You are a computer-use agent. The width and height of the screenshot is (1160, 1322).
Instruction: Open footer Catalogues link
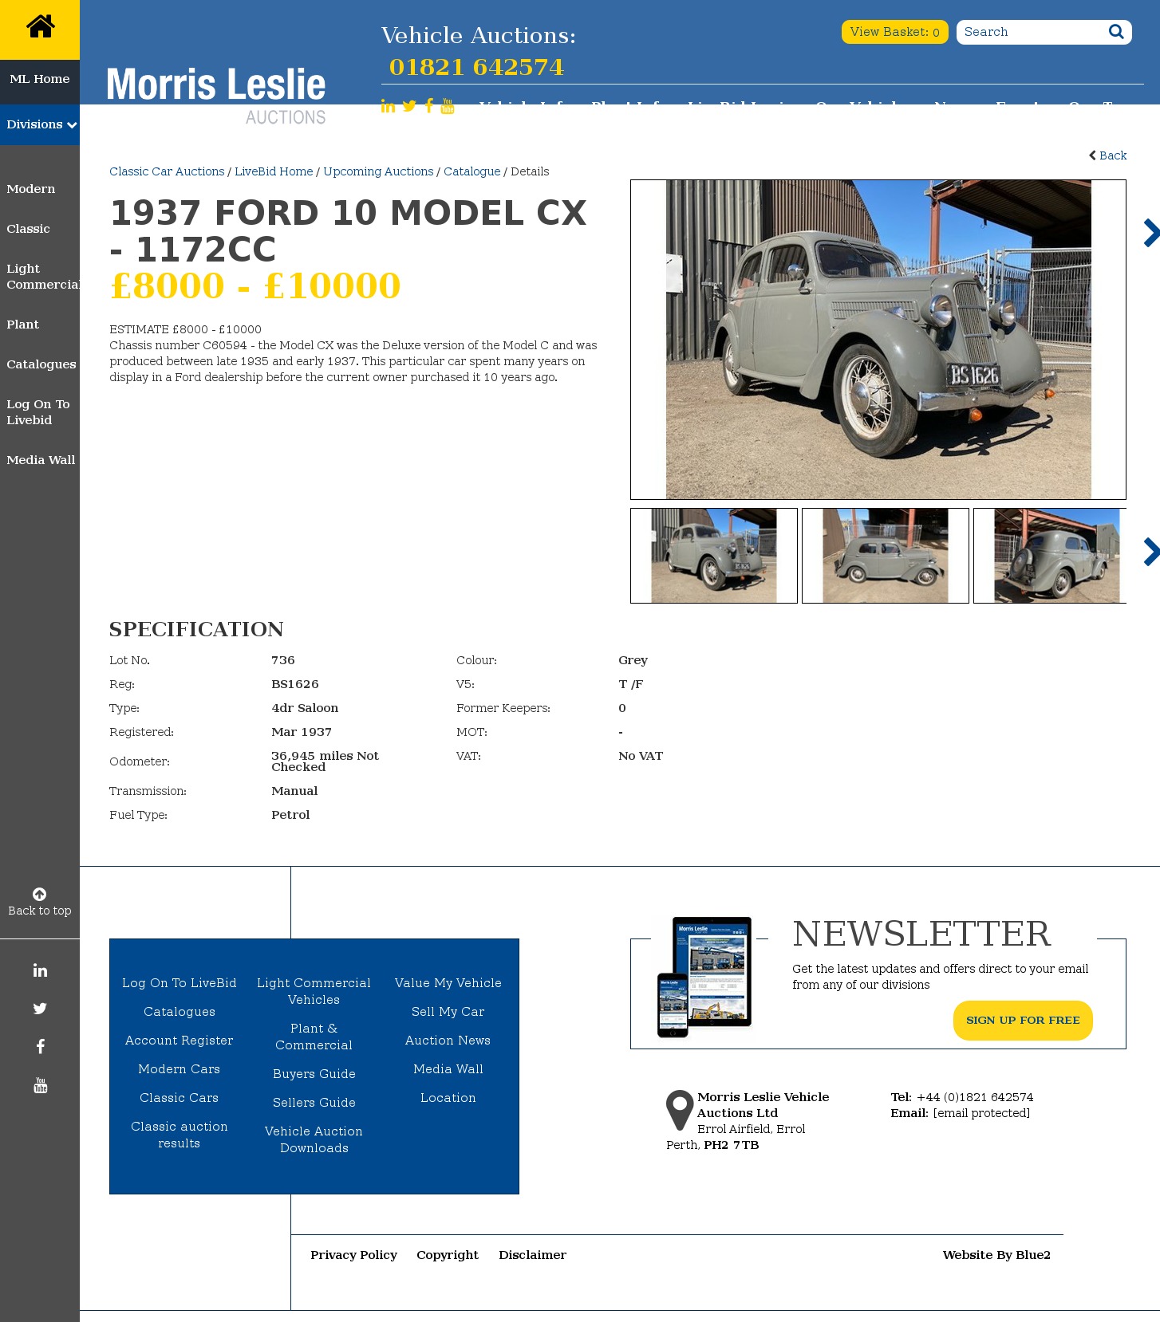coord(180,1012)
